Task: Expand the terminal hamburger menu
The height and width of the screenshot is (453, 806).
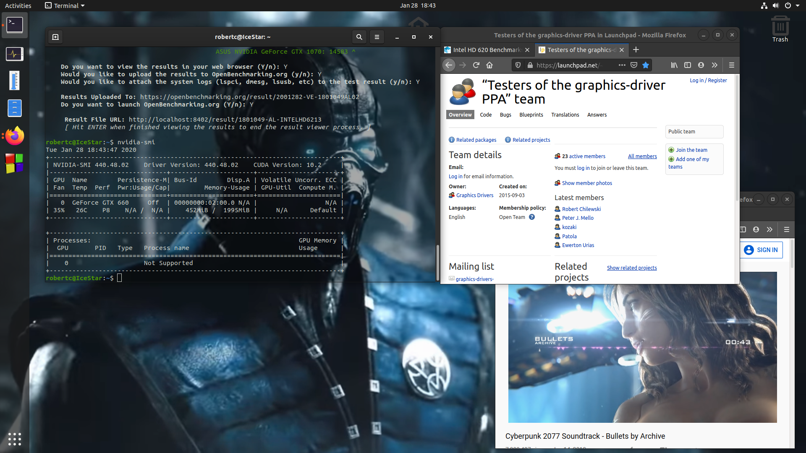Action: [x=377, y=37]
